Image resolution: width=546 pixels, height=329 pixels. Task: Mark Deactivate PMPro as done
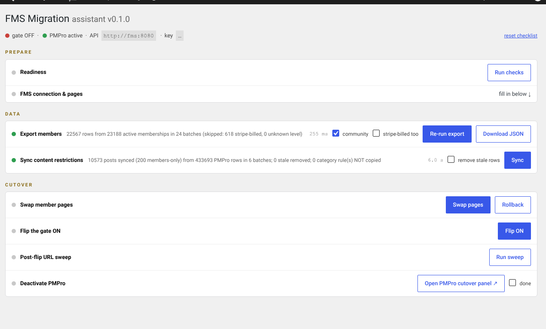pos(512,283)
